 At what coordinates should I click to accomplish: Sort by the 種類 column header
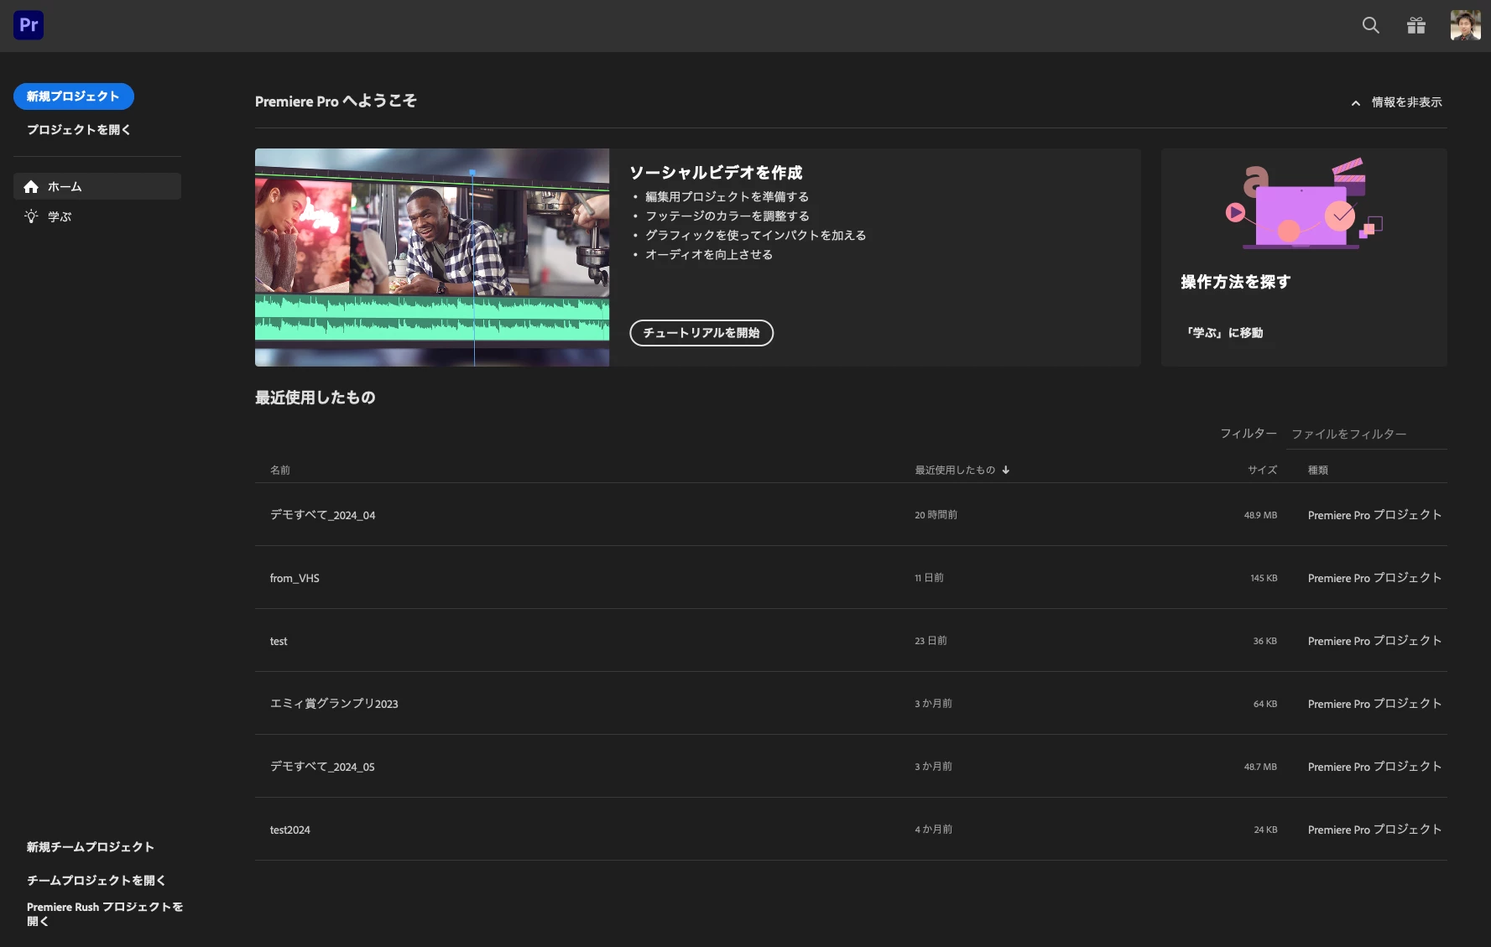pyautogui.click(x=1318, y=470)
